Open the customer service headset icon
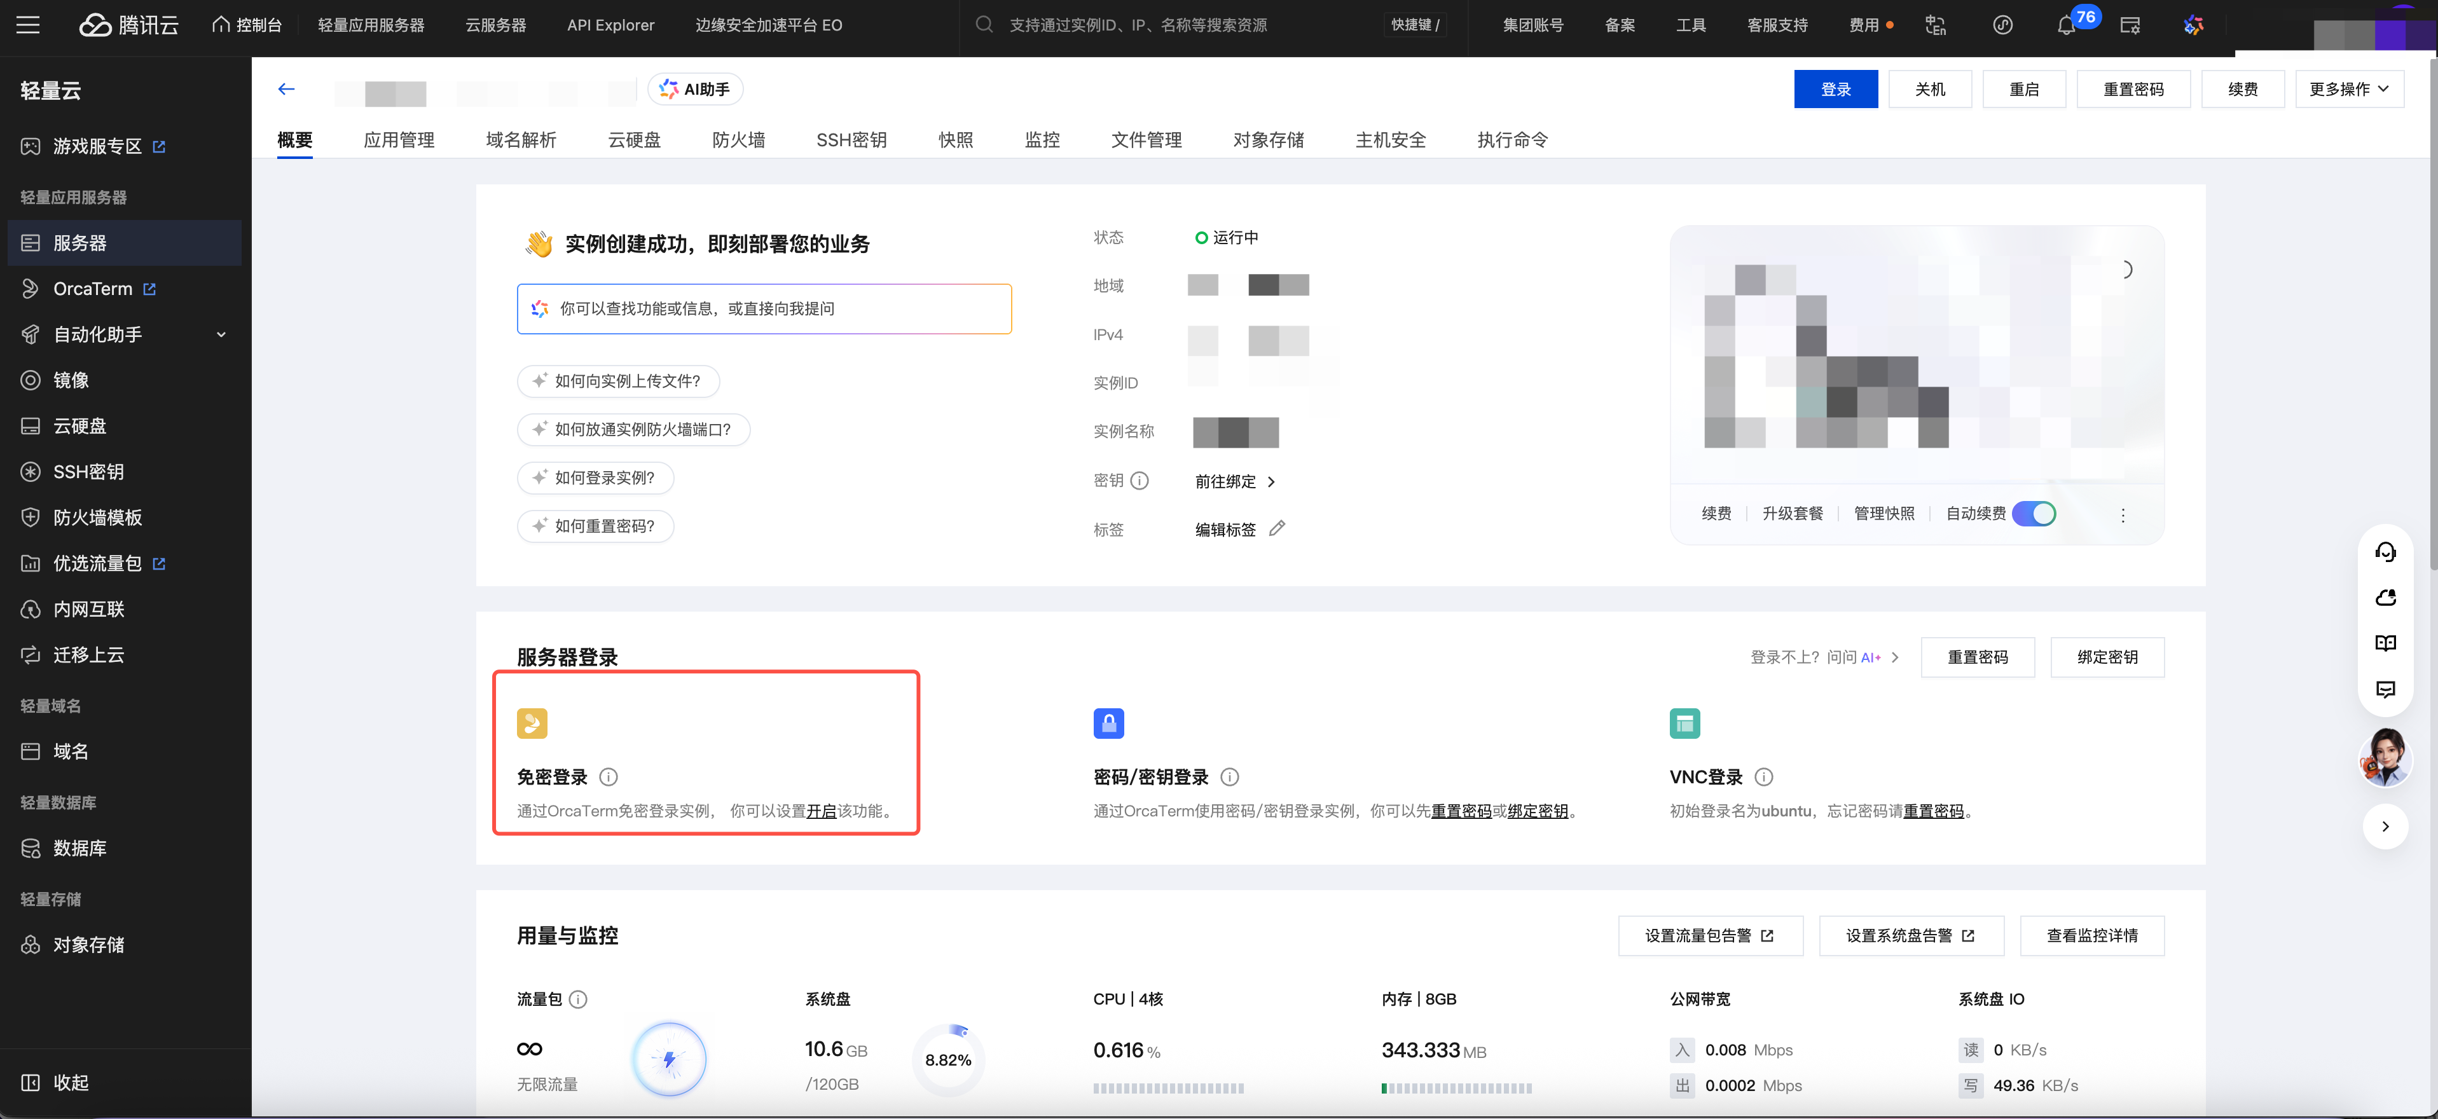This screenshot has width=2438, height=1119. tap(2385, 553)
